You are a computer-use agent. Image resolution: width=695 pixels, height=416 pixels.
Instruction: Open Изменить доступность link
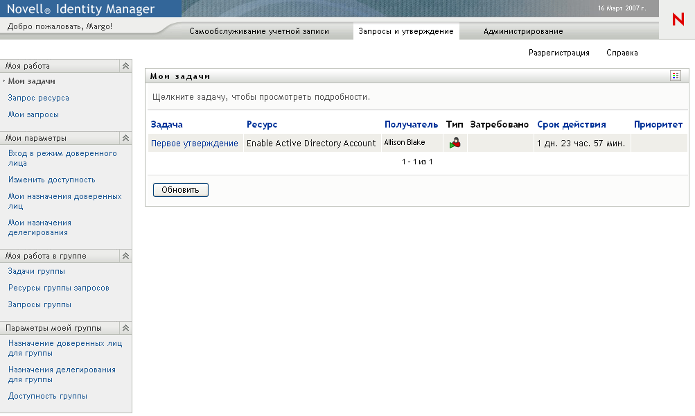click(52, 180)
